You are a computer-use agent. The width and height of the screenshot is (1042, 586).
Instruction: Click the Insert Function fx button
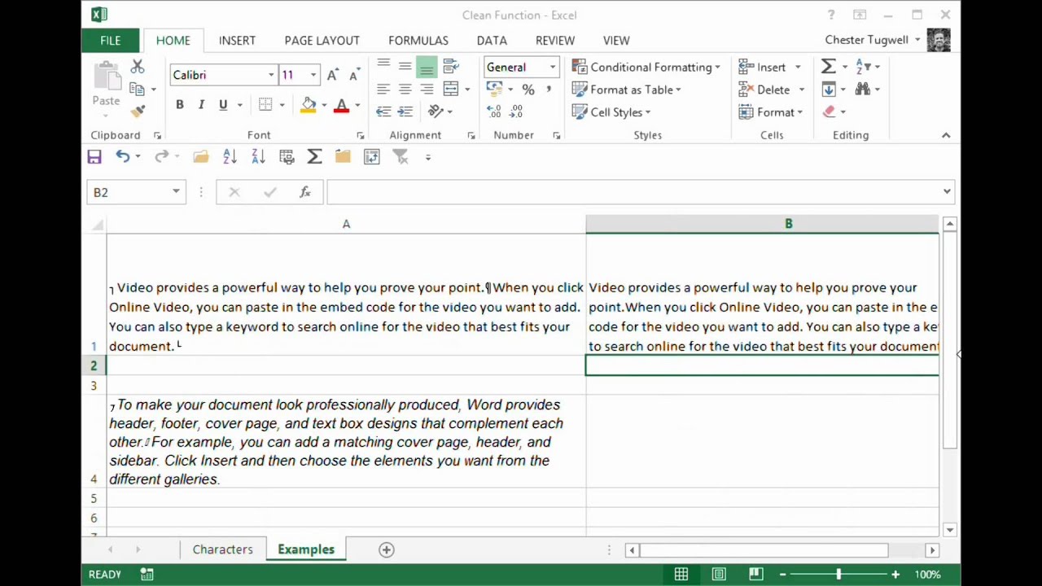pos(305,192)
